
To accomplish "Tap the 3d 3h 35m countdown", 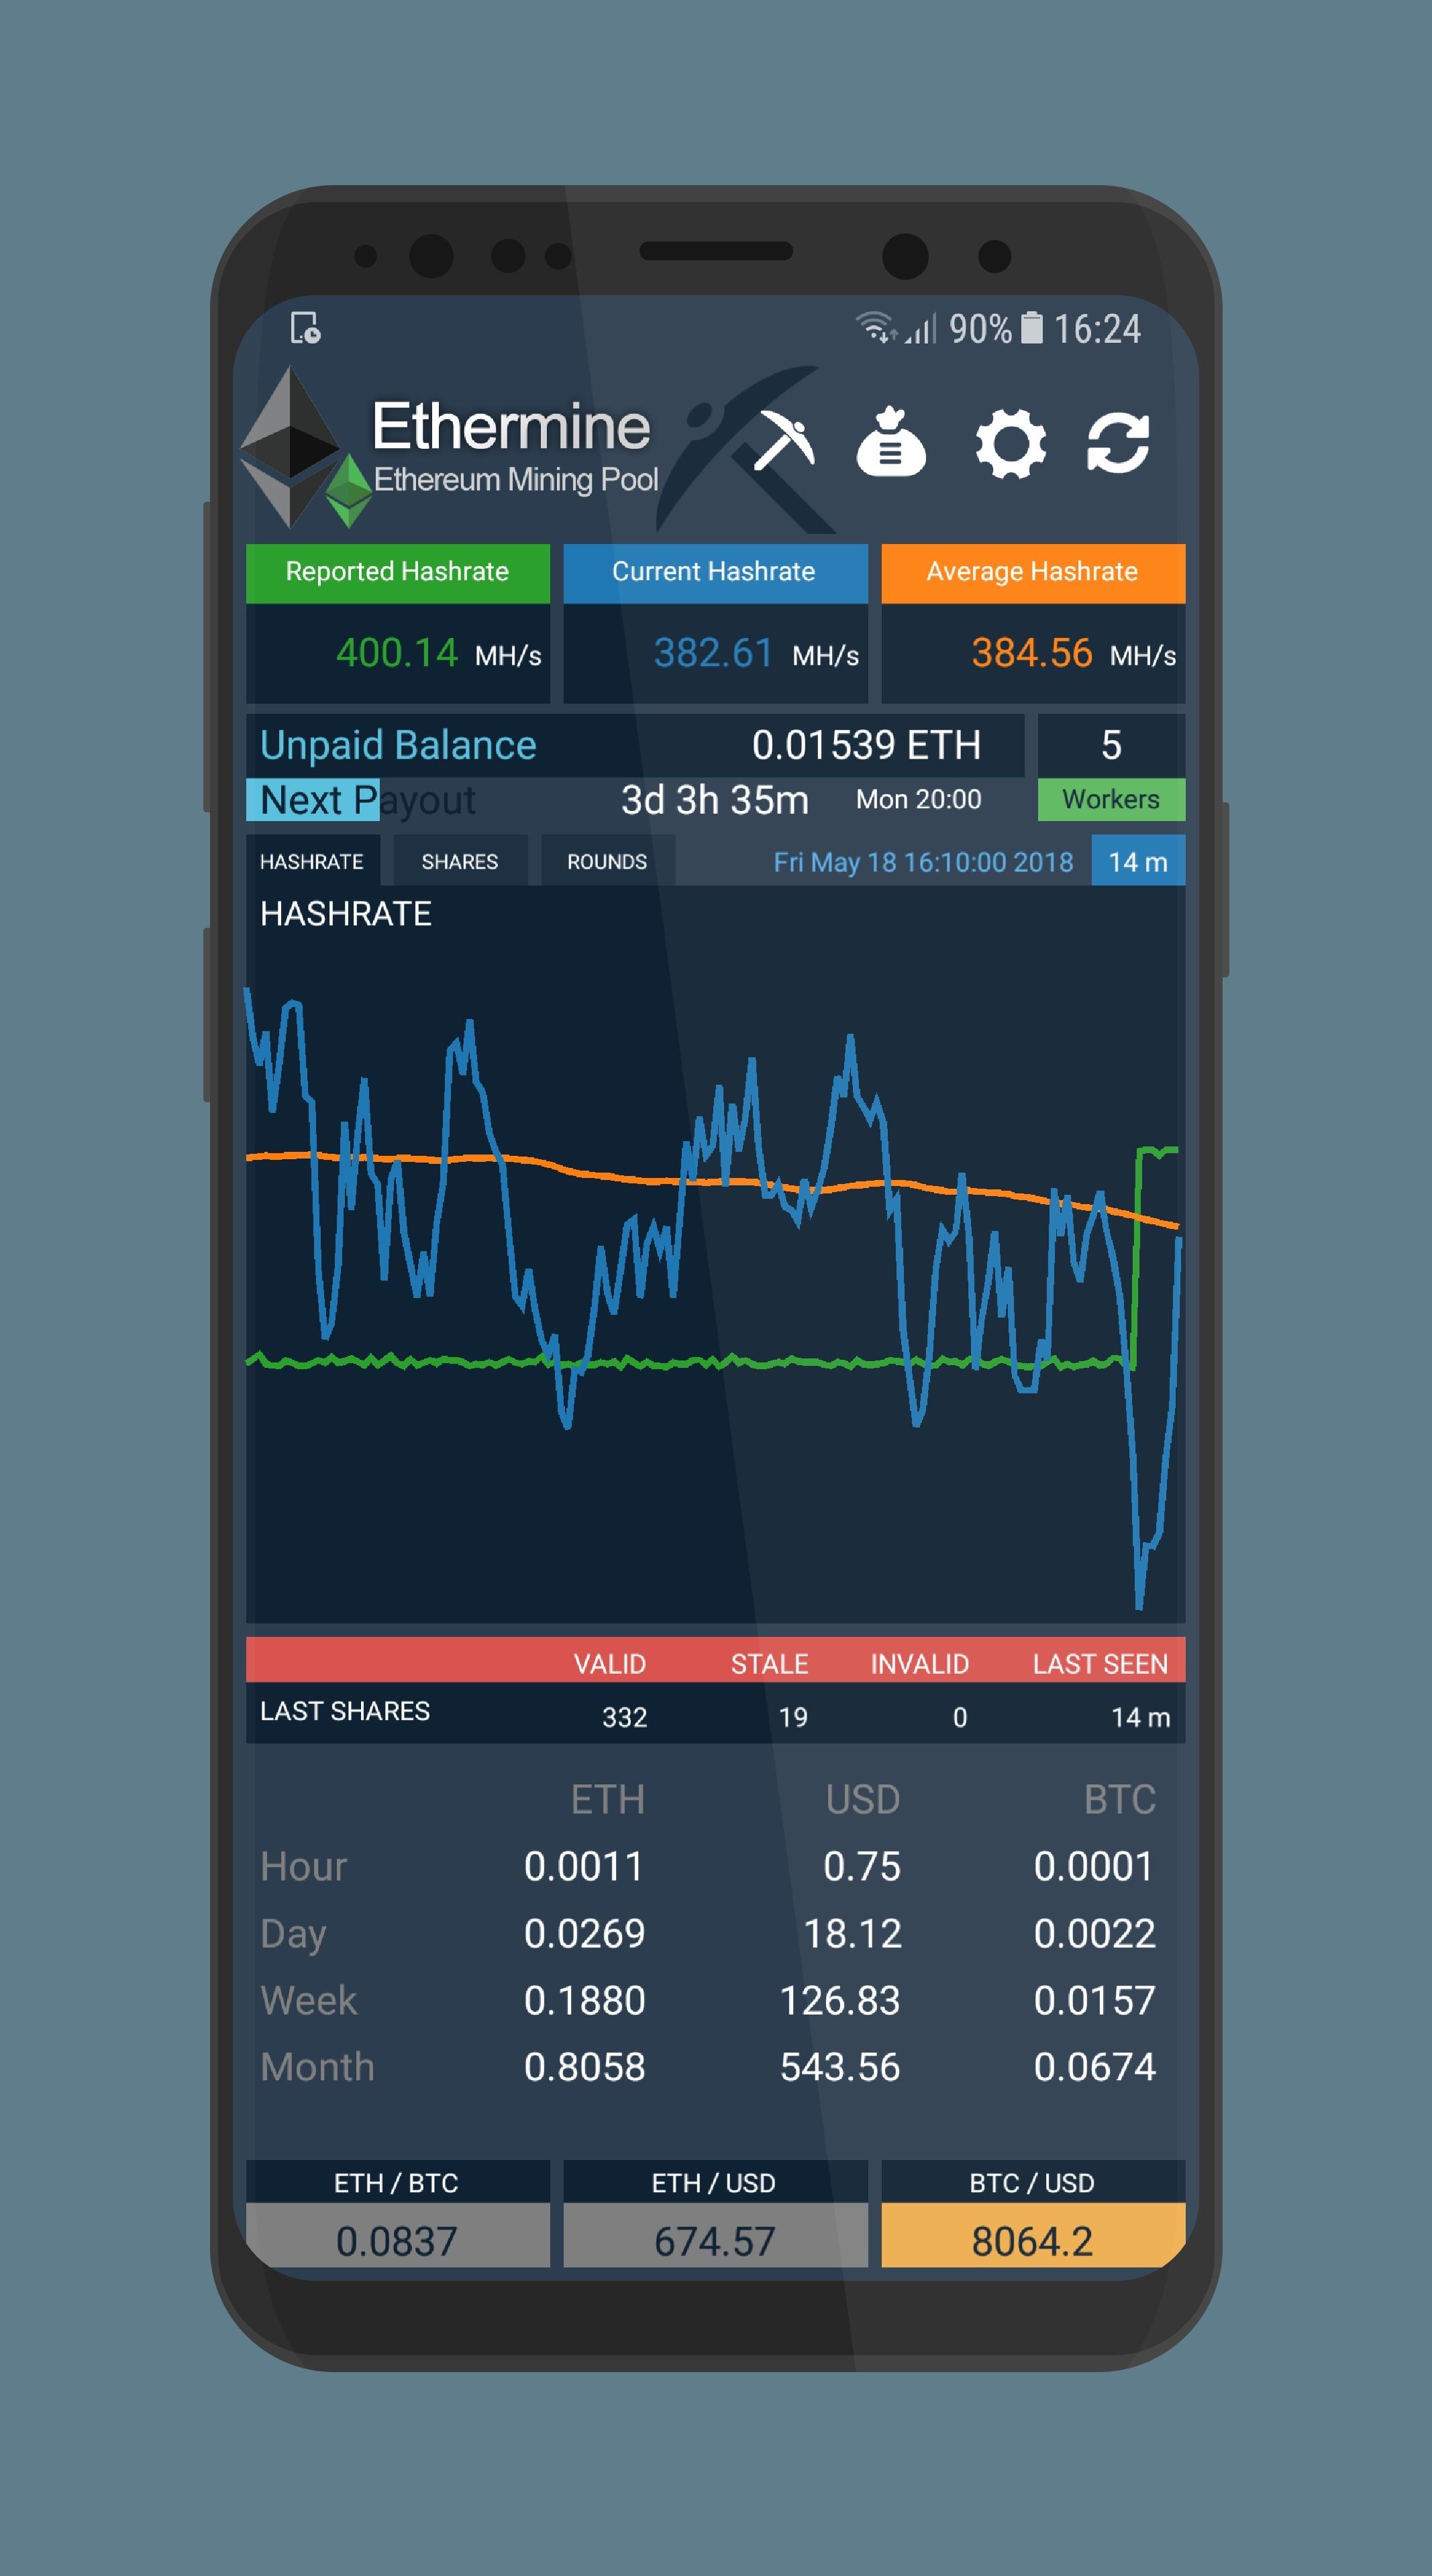I will pos(714,800).
